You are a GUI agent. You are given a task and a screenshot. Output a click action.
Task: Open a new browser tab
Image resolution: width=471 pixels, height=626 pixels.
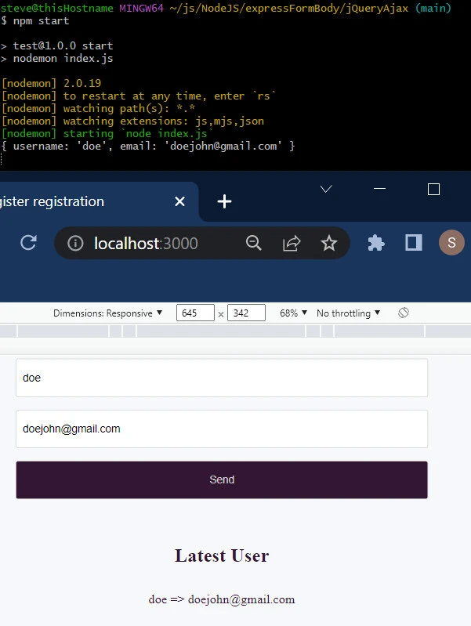(224, 201)
